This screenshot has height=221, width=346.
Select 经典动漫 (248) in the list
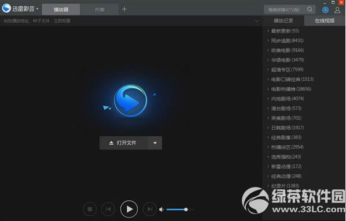[x=286, y=176]
